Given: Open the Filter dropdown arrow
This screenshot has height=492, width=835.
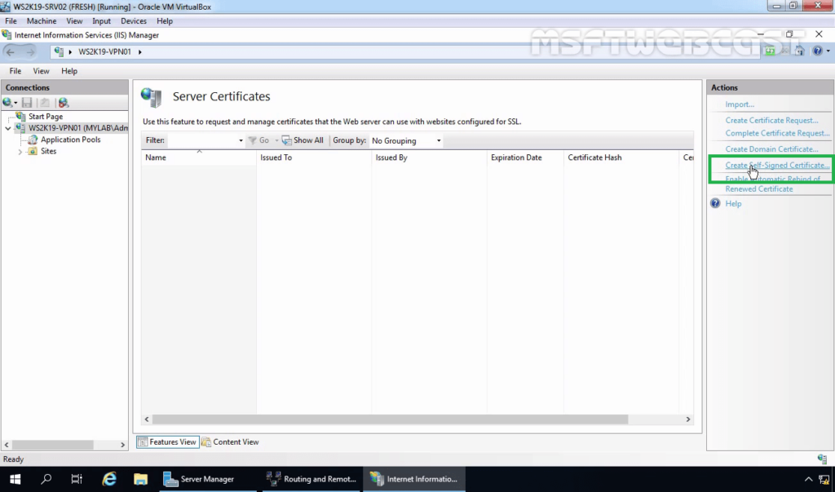Looking at the screenshot, I should 241,140.
